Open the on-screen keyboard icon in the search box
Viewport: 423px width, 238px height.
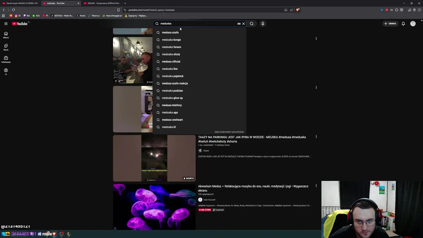coord(239,23)
